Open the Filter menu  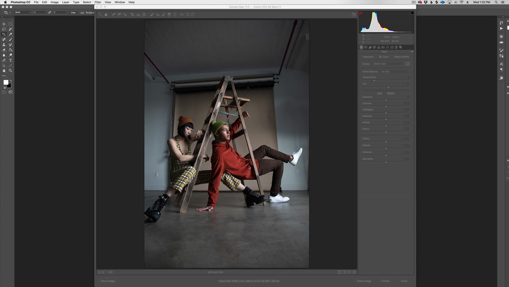click(98, 2)
